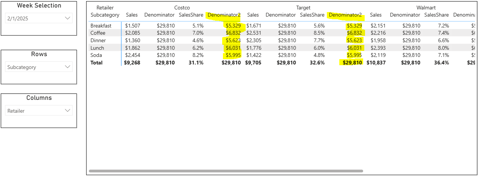The width and height of the screenshot is (478, 176).
Task: Click Costco SalesShare column header
Action: [x=191, y=15]
